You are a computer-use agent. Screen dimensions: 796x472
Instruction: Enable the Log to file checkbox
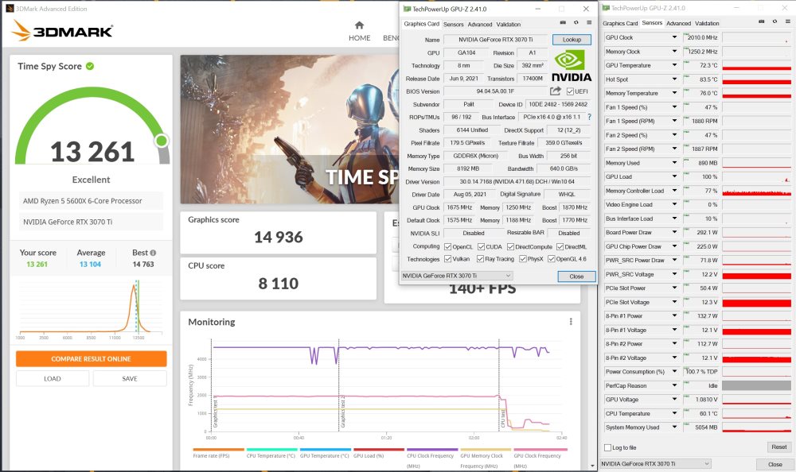[609, 447]
